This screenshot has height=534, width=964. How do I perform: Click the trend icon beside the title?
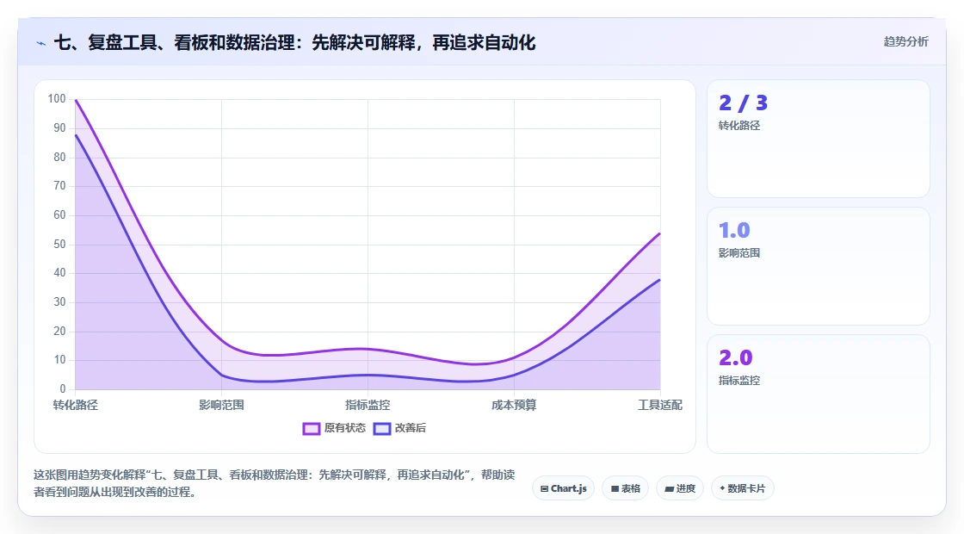[x=41, y=44]
